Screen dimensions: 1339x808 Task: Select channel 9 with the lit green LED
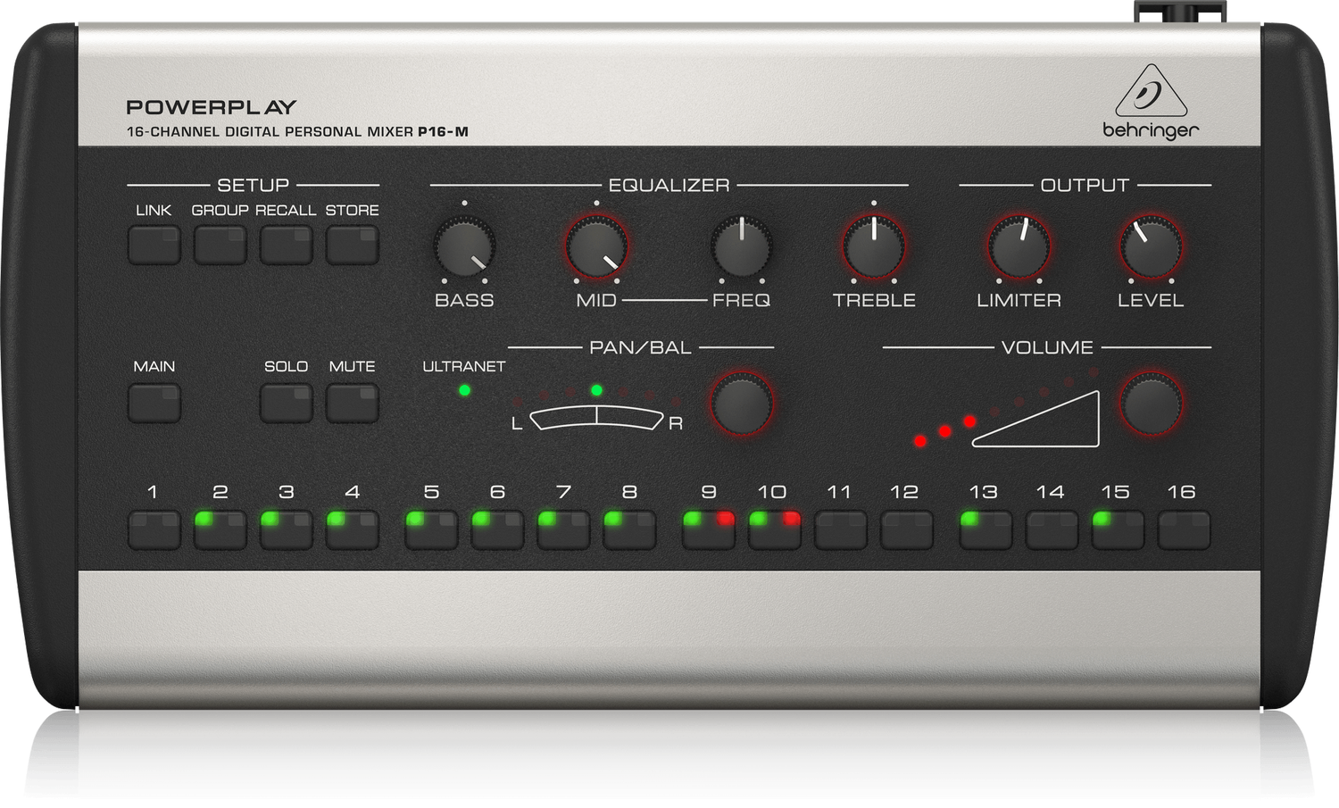[708, 529]
